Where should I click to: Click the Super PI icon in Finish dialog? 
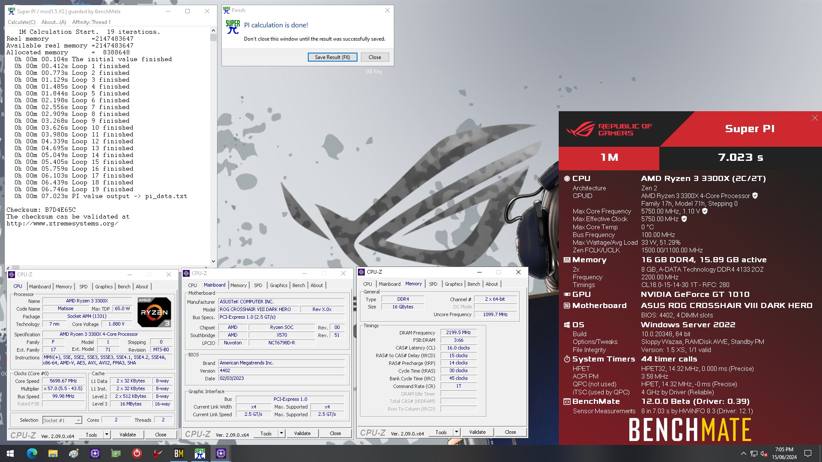click(x=232, y=27)
